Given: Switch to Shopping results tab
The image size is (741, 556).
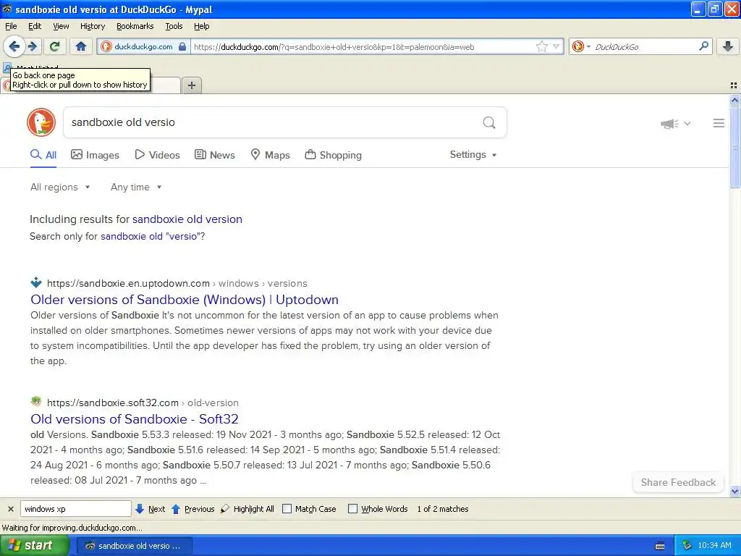Looking at the screenshot, I should click(333, 155).
